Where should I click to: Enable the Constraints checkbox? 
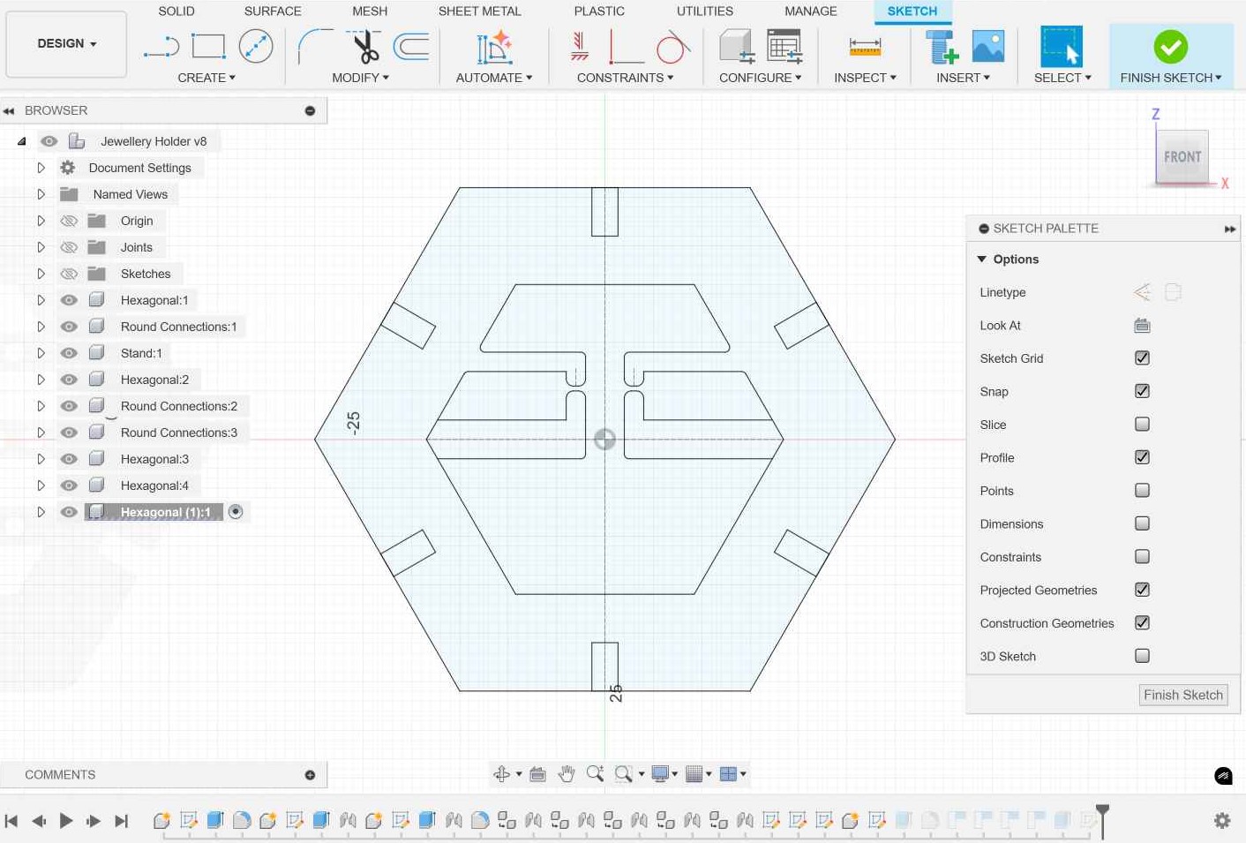(x=1142, y=557)
